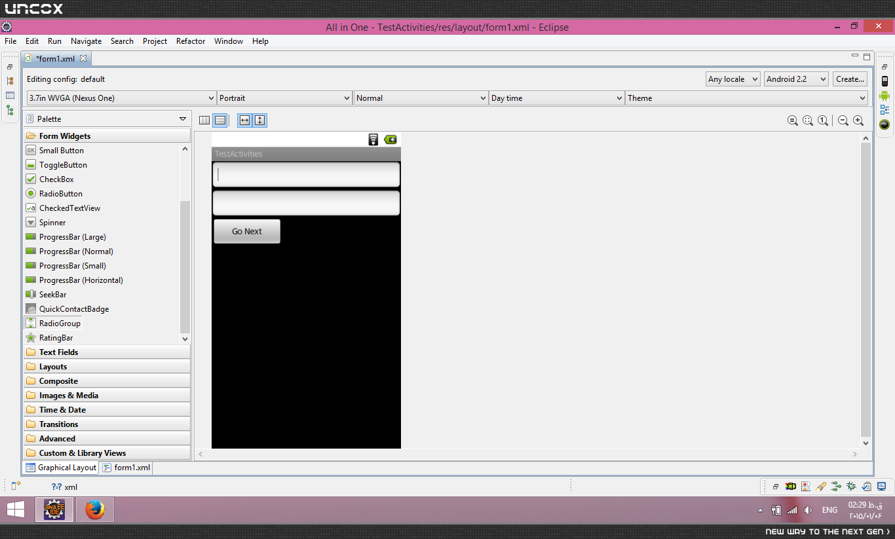
Task: Open the Debug bug icon in bottom trim
Action: pyautogui.click(x=851, y=487)
